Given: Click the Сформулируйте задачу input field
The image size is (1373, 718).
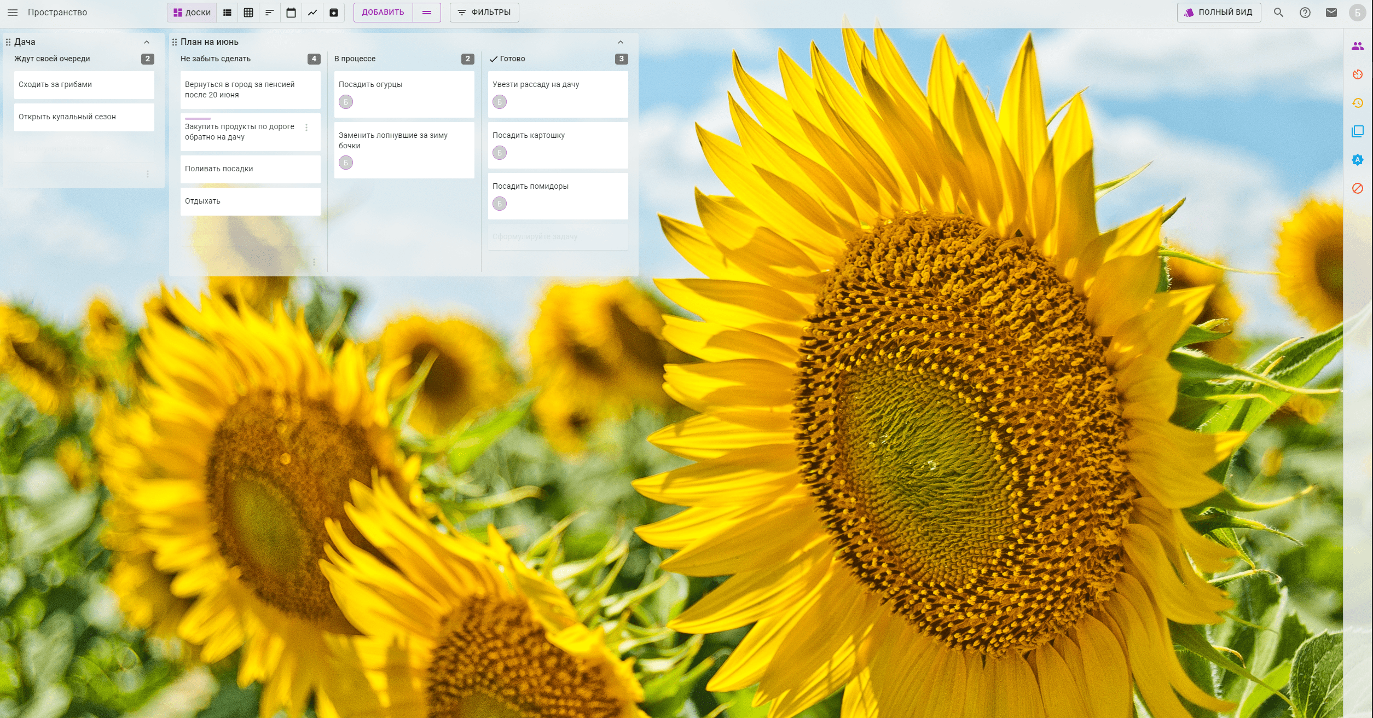Looking at the screenshot, I should tap(558, 236).
